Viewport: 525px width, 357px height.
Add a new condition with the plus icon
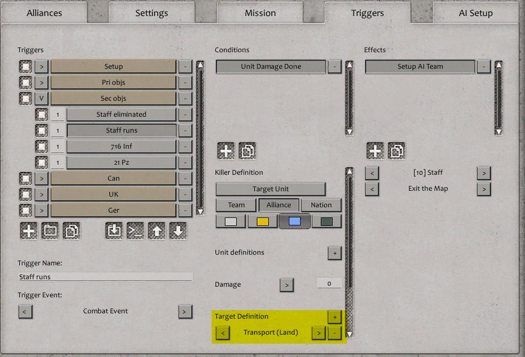pyautogui.click(x=225, y=150)
